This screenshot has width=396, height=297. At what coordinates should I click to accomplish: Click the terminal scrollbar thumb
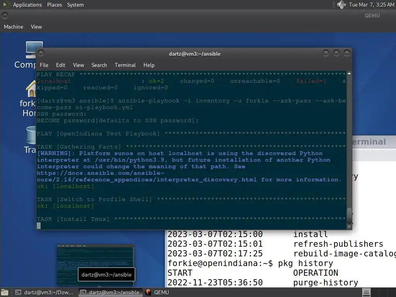click(x=349, y=215)
